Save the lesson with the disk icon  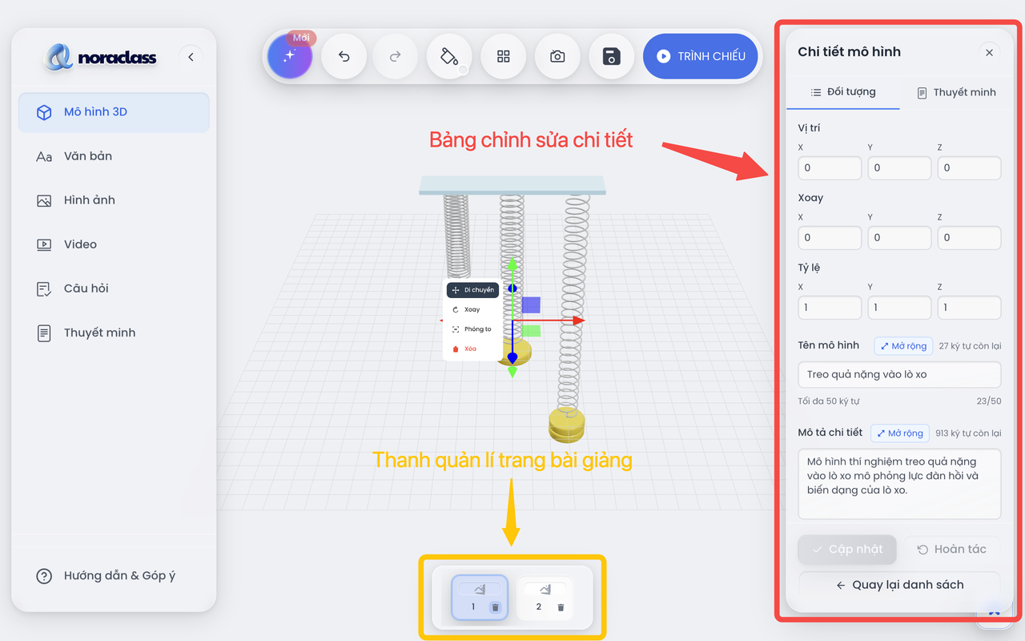click(612, 56)
